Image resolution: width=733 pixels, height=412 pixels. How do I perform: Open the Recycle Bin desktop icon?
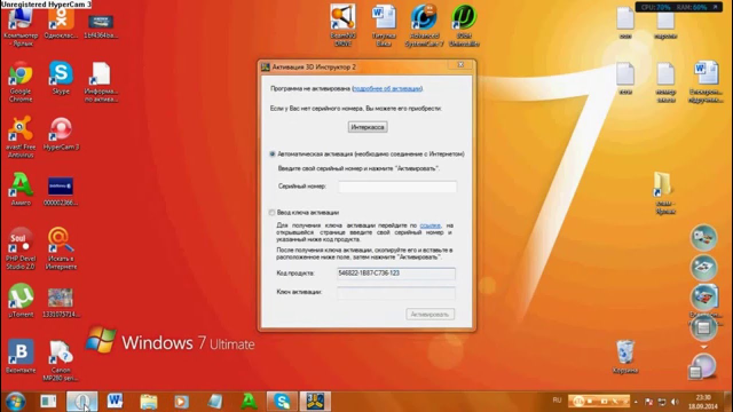point(625,356)
